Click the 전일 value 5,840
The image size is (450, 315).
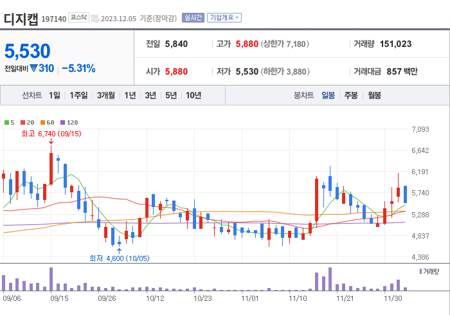pos(176,44)
